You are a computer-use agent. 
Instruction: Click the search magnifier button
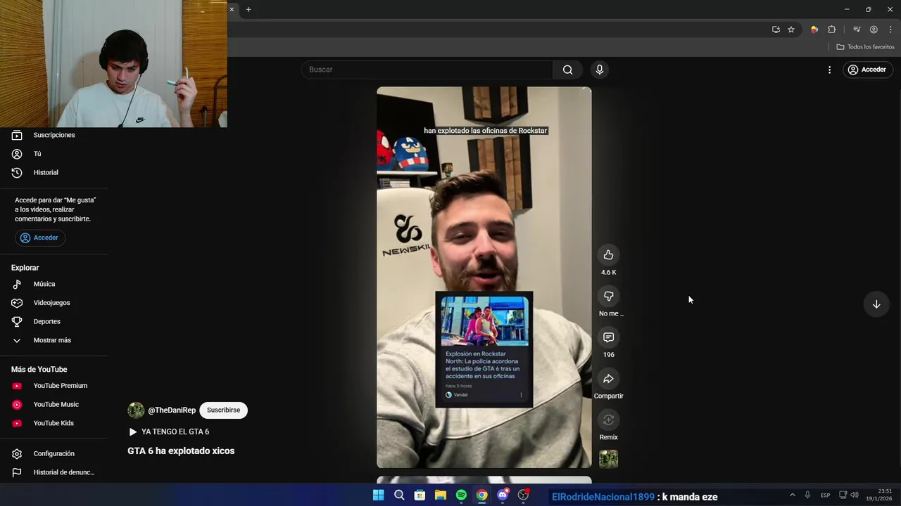tap(567, 70)
